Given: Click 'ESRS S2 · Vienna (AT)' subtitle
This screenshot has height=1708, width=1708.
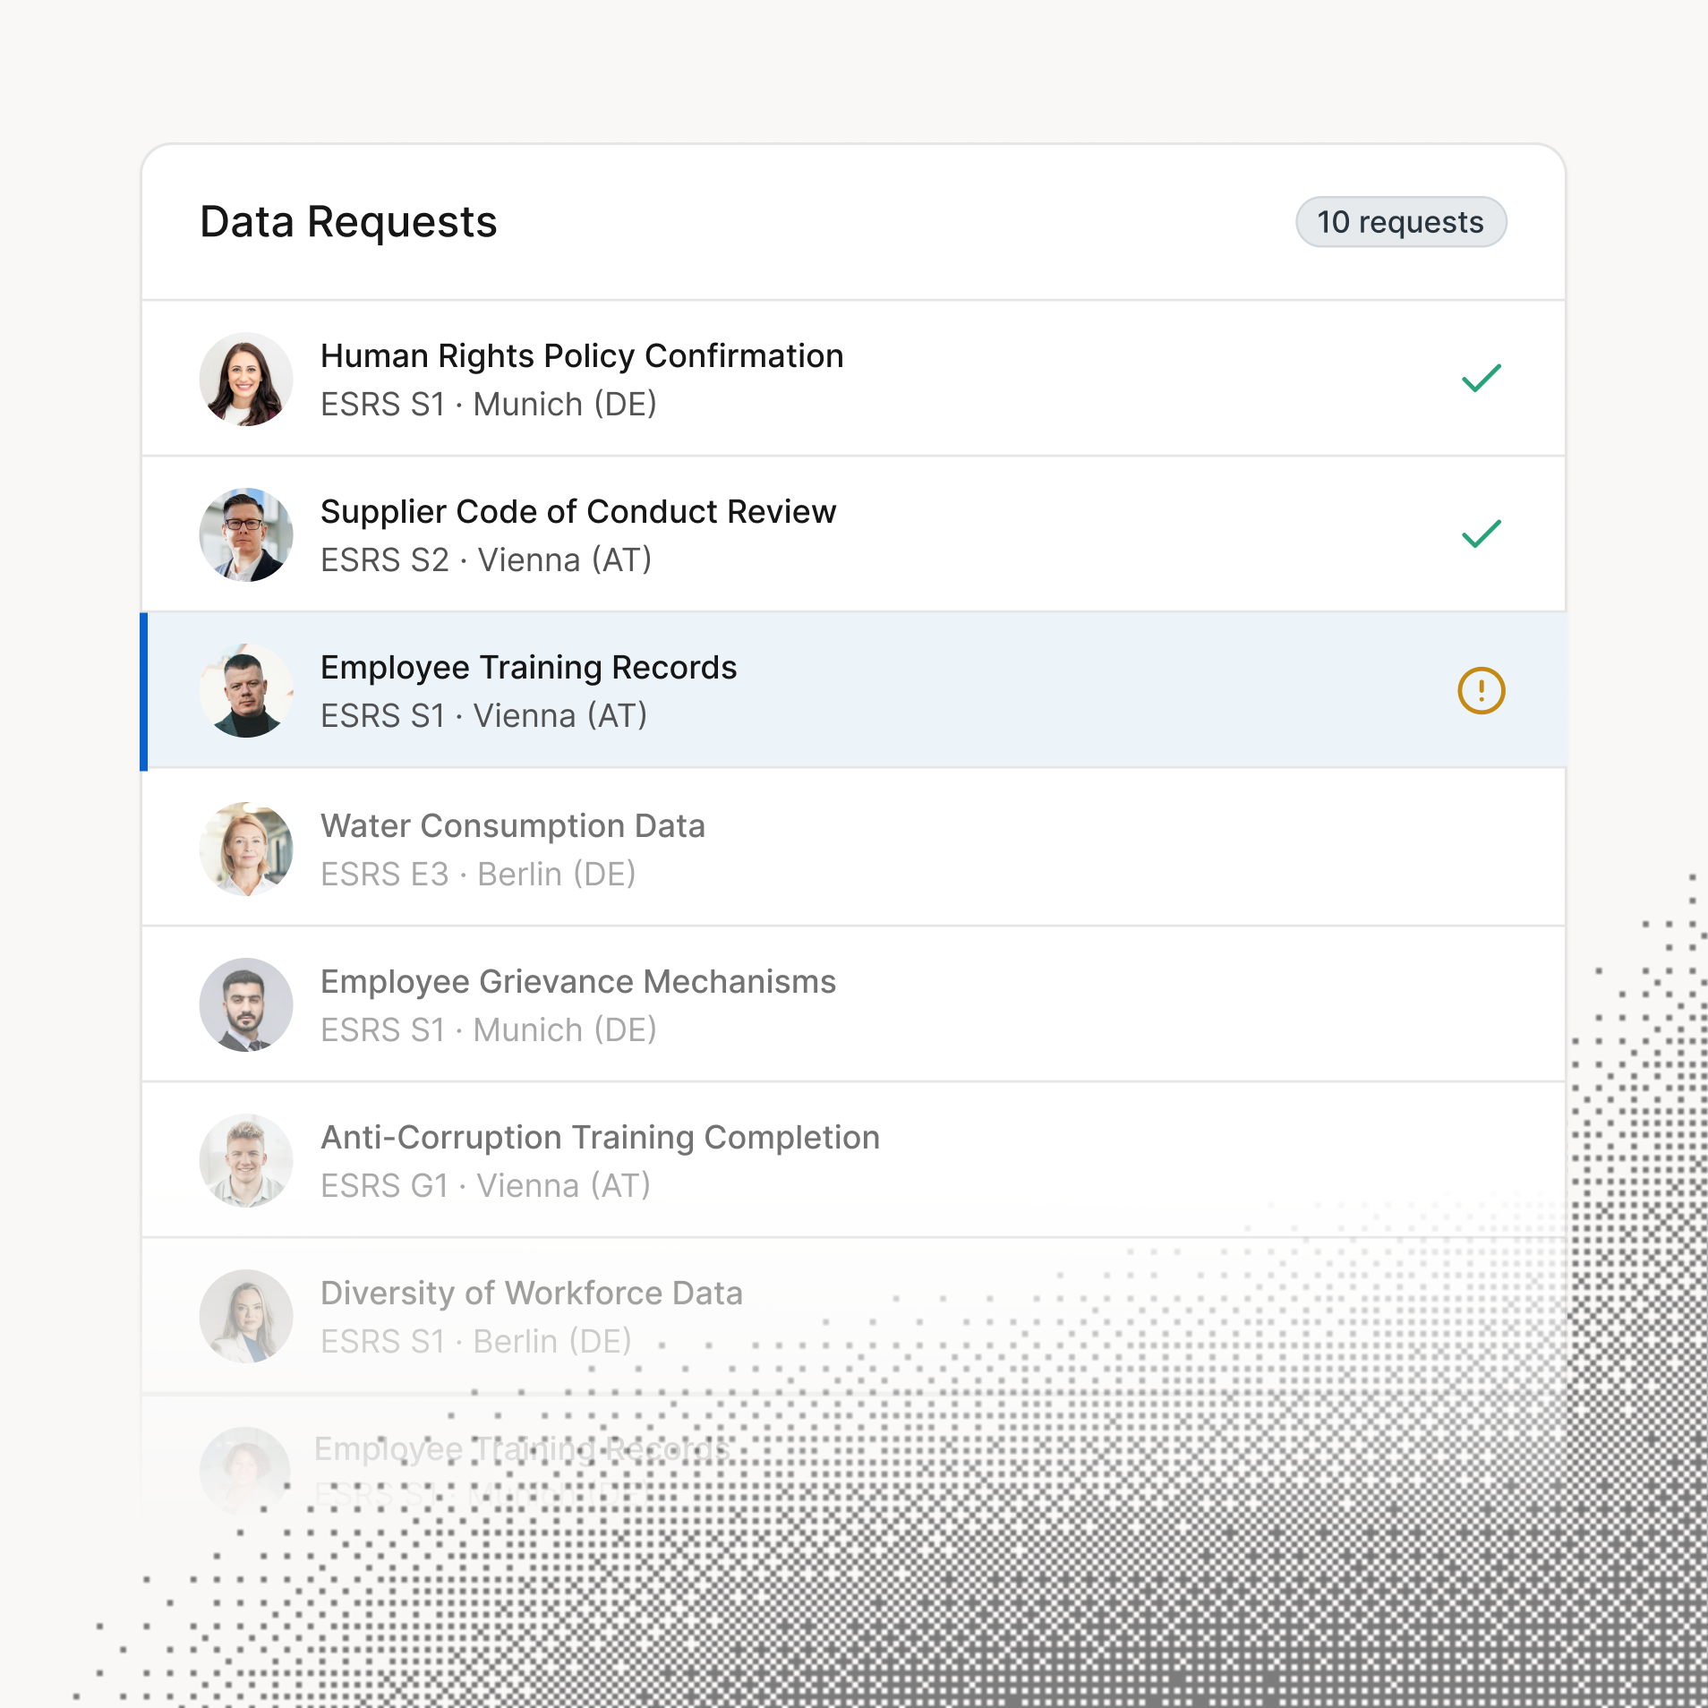Looking at the screenshot, I should [x=486, y=560].
